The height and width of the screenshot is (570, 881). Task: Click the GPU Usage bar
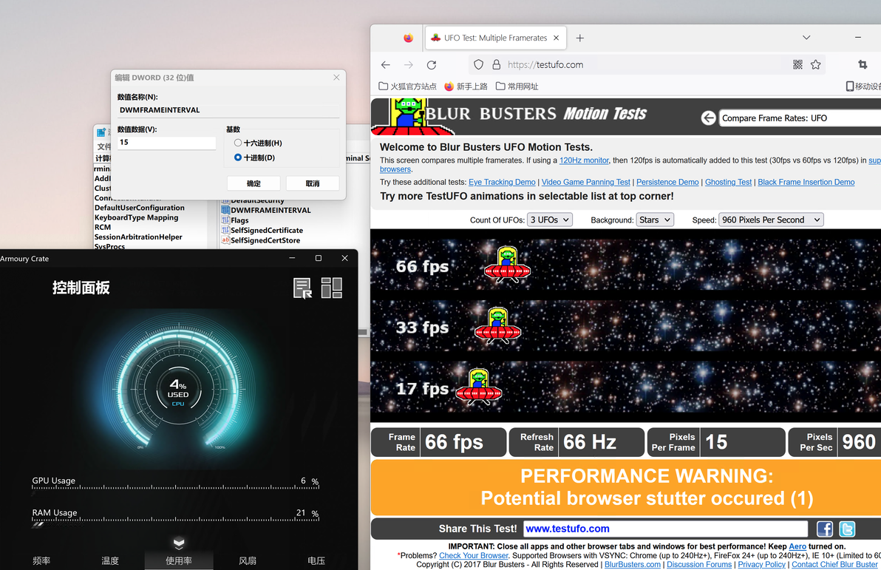tap(175, 488)
